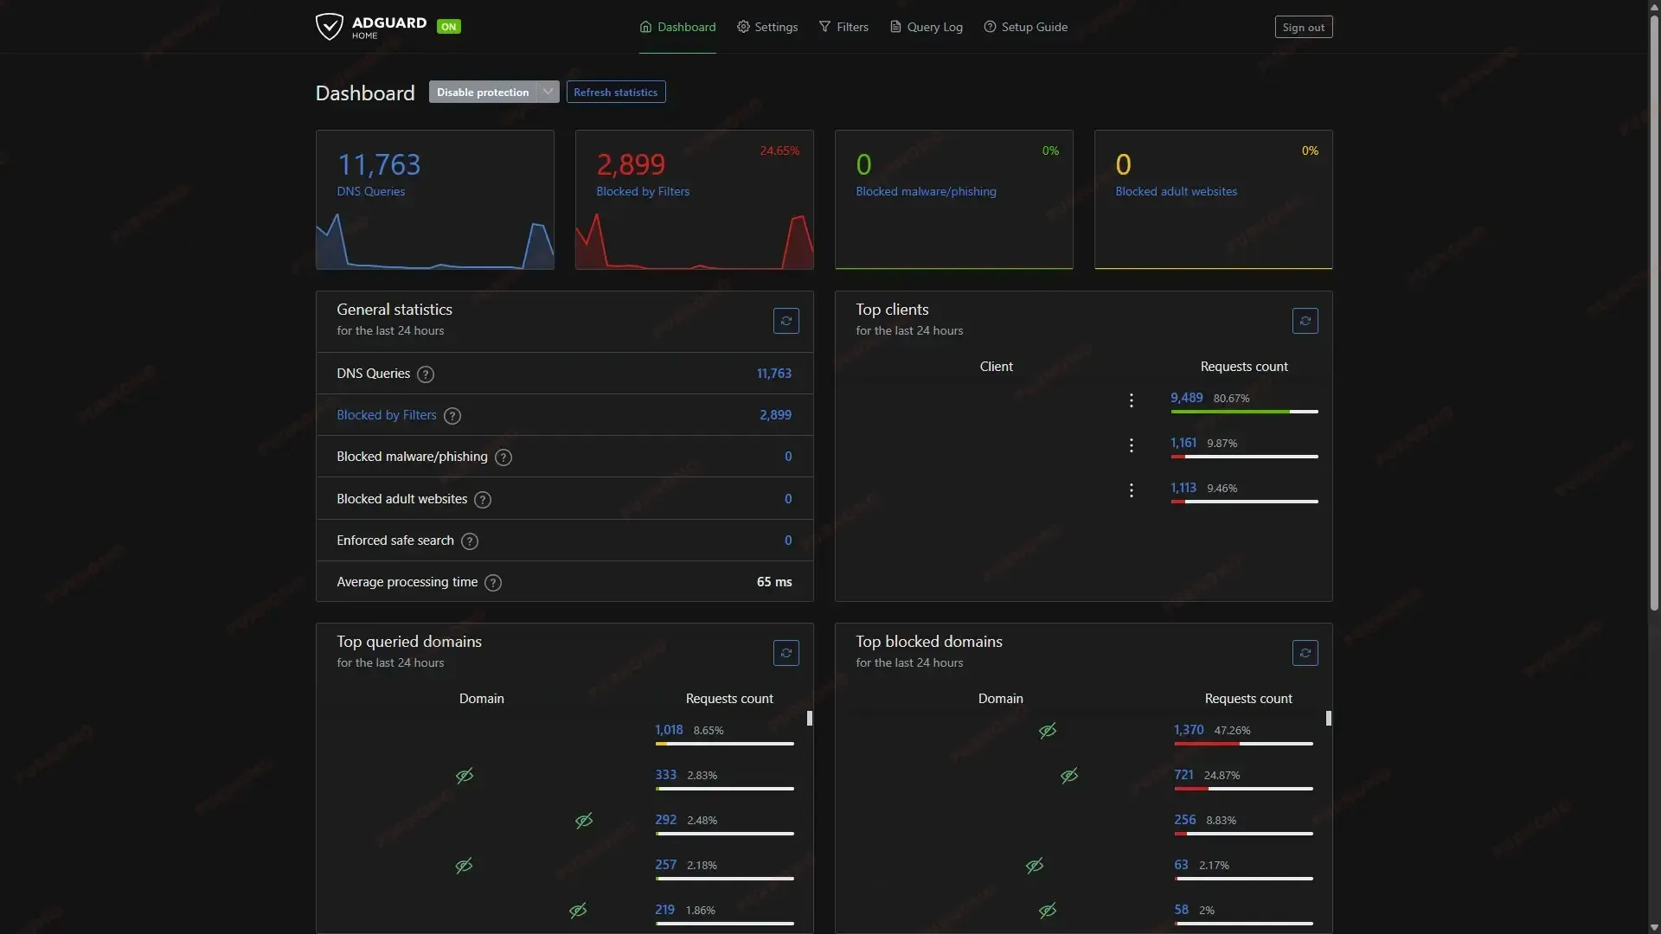Expand the Disable protection dropdown arrow
The image size is (1661, 934).
548,92
